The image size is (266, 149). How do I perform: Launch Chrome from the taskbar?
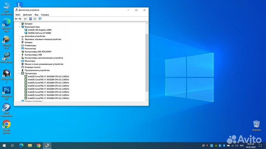(x=38, y=145)
